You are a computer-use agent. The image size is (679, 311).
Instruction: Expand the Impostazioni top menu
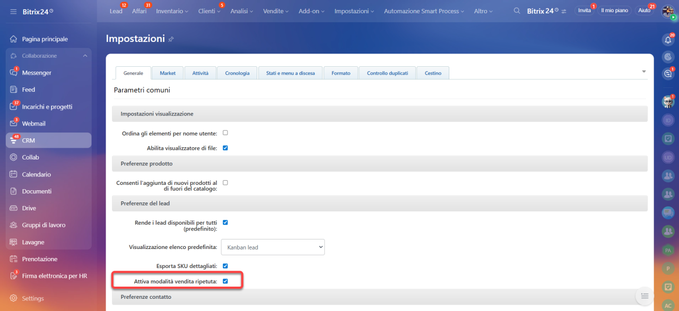click(354, 11)
